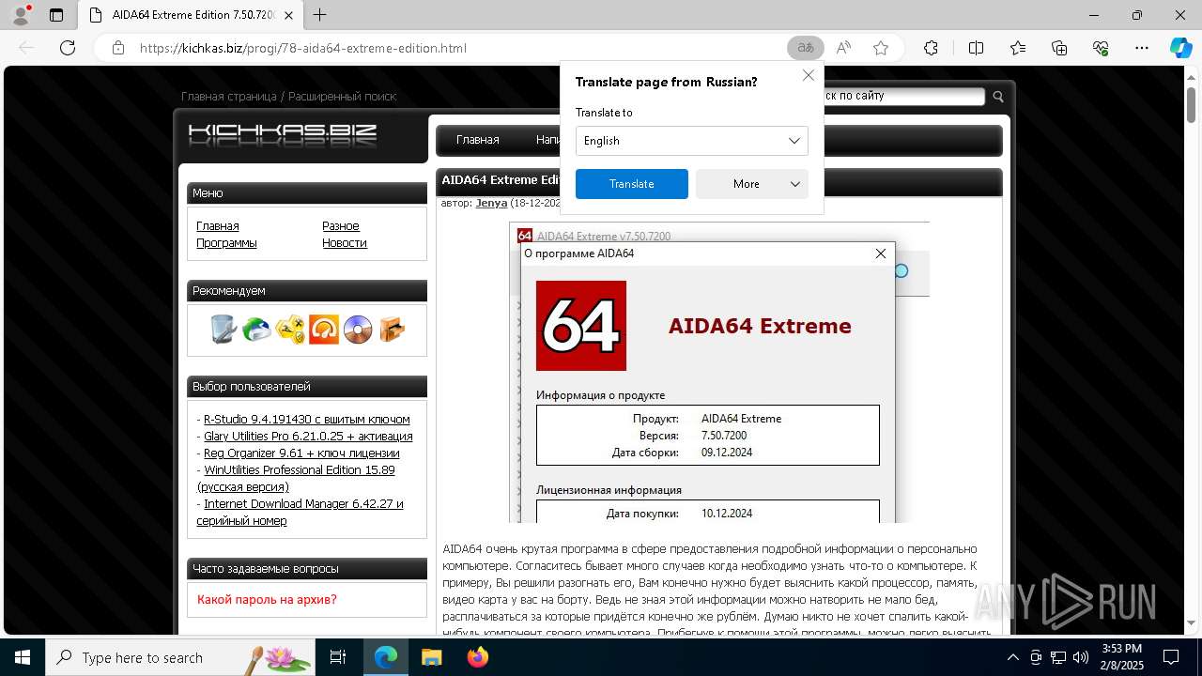This screenshot has width=1202, height=676.
Task: Refresh the page
Action: click(x=68, y=48)
